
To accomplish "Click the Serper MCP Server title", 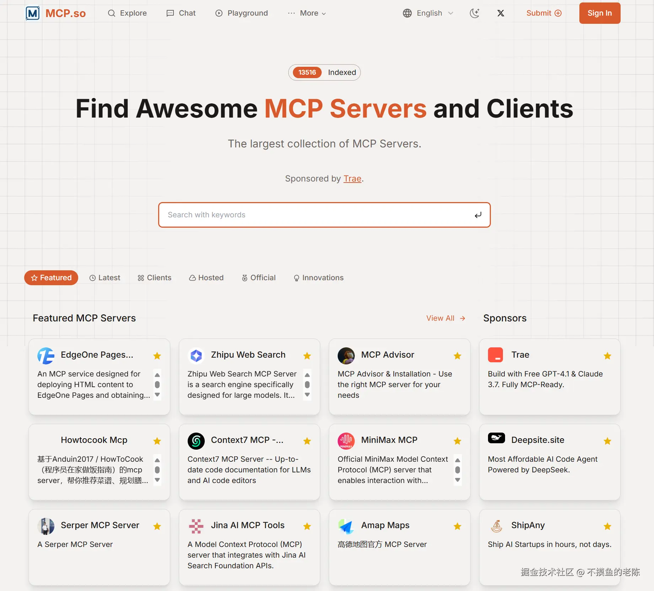I will (100, 525).
